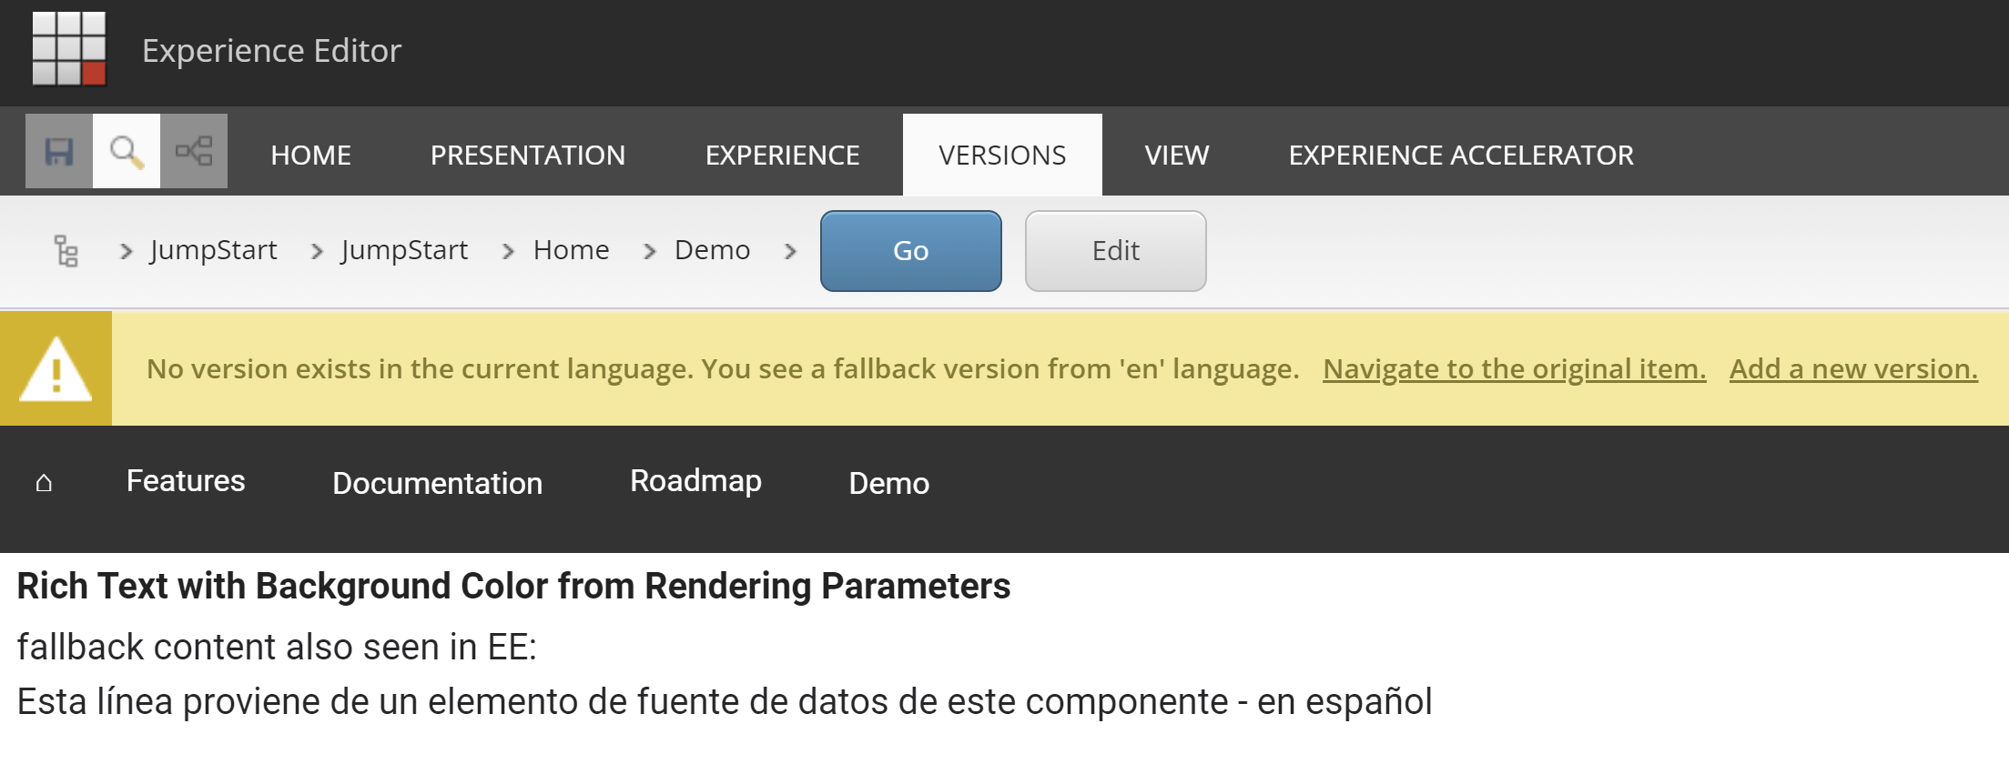Click the Save floppy disk icon
The width and height of the screenshot is (2009, 764).
coord(59,151)
